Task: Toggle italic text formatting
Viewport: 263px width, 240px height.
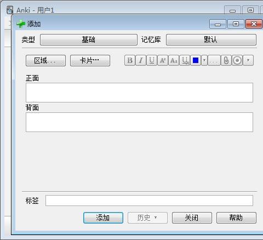Action: pyautogui.click(x=141, y=60)
